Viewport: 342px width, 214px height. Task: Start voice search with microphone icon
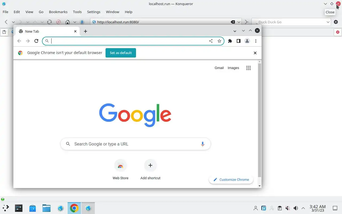coord(203,144)
